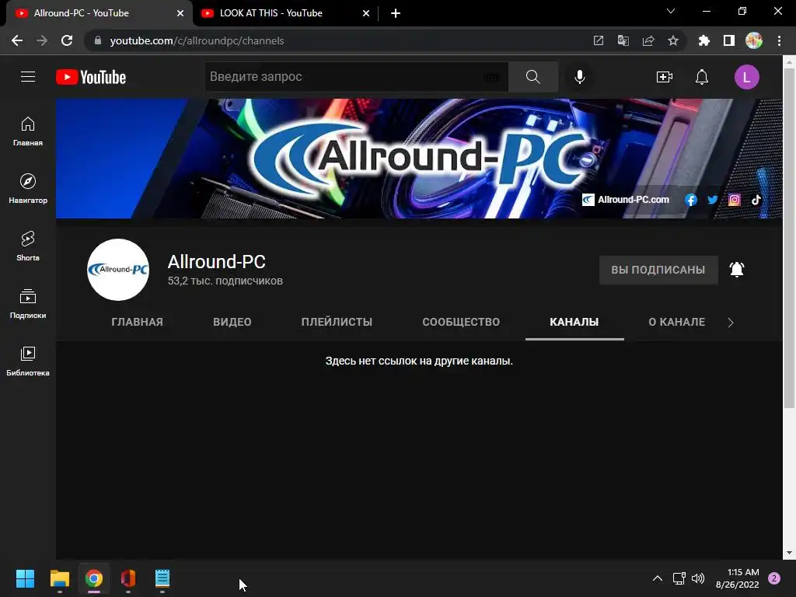
Task: Open the YouTube hamburger guide menu
Action: coord(28,77)
